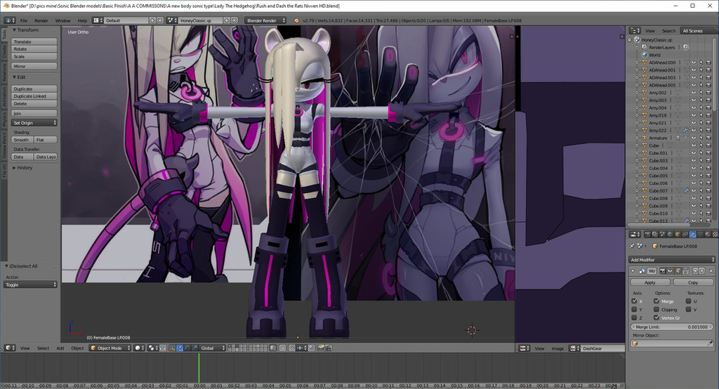Open the Object Mode dropdown

click(x=109, y=348)
